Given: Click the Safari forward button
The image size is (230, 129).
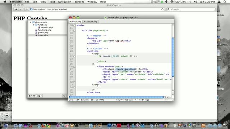Looking at the screenshot, I should (x=20, y=9).
